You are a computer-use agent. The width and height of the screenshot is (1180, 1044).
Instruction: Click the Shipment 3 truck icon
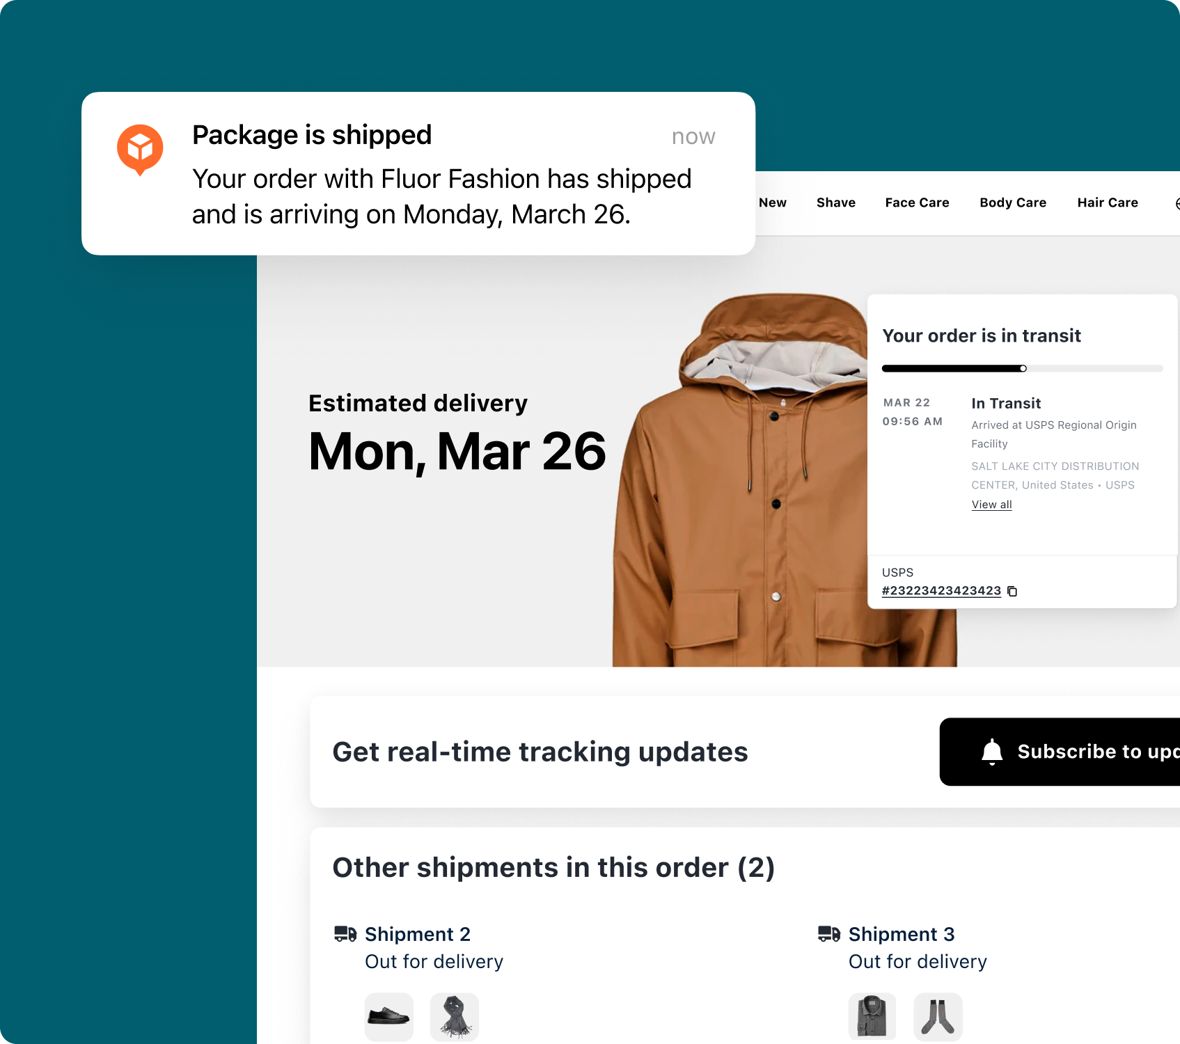click(x=829, y=934)
